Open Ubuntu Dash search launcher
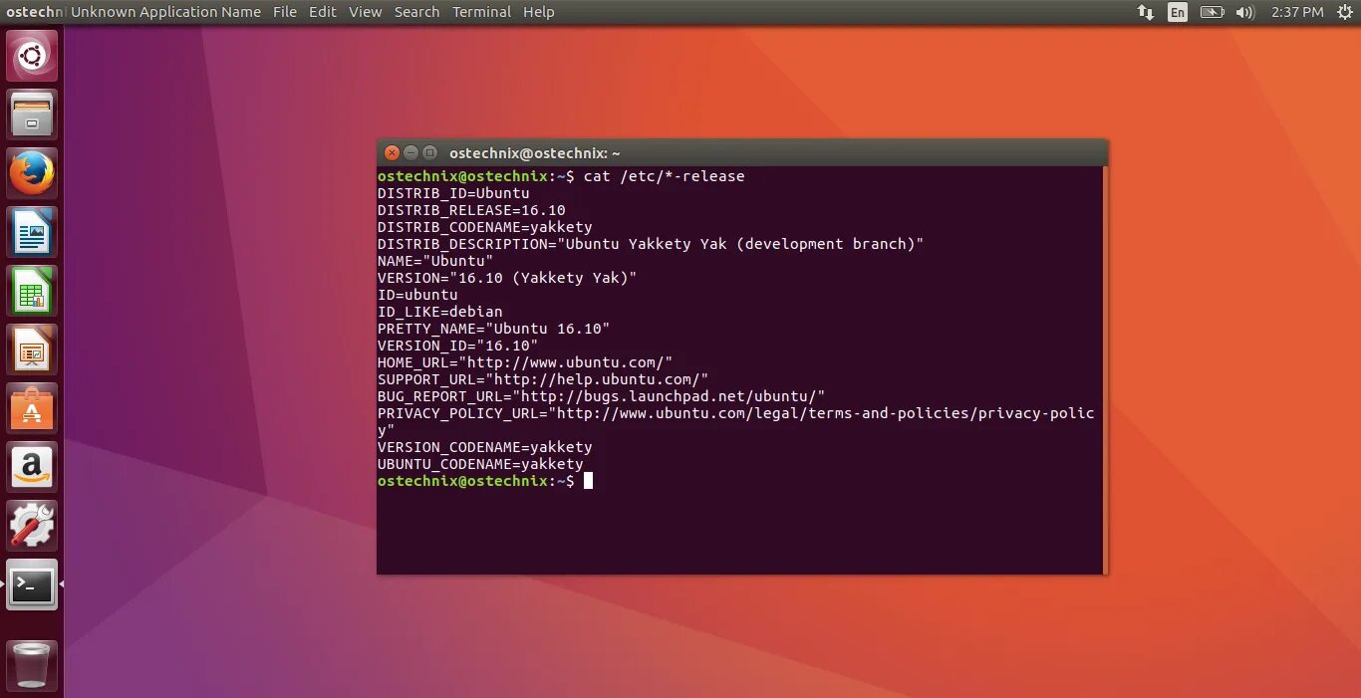 (x=32, y=56)
